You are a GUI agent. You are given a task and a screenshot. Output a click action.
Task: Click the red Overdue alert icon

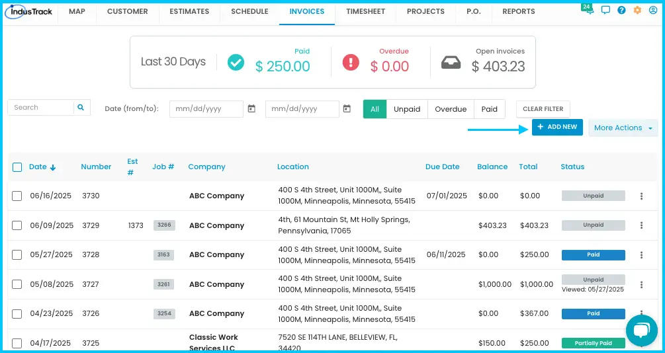pos(351,62)
